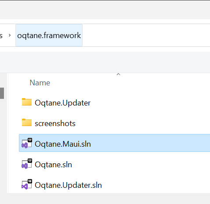Expand the breadcrumb chevron before oqtane.framework

(x=10, y=35)
